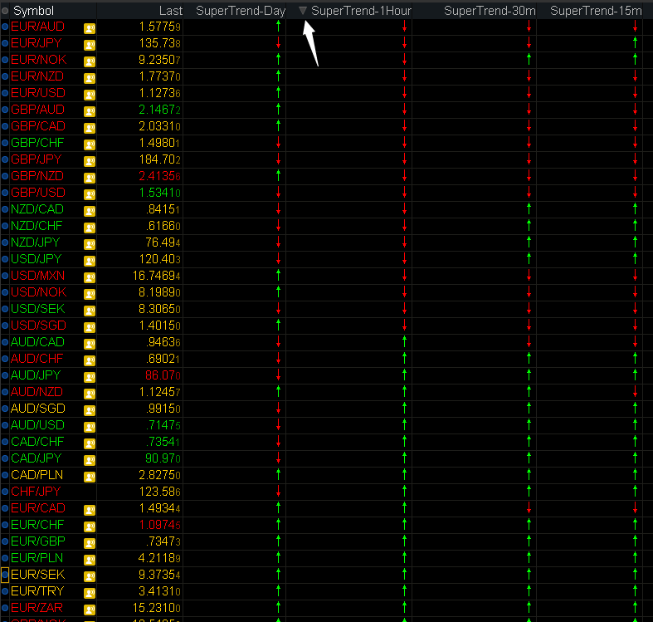Click the blue dot beside GBP/CHF

click(5, 143)
